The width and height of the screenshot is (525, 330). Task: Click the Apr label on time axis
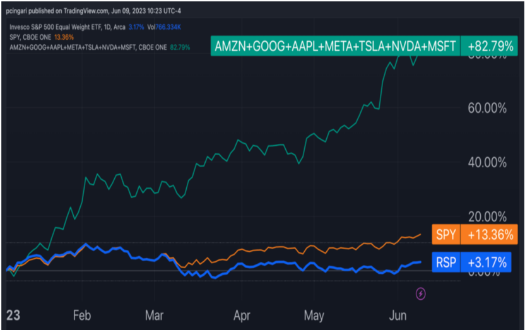click(x=242, y=315)
